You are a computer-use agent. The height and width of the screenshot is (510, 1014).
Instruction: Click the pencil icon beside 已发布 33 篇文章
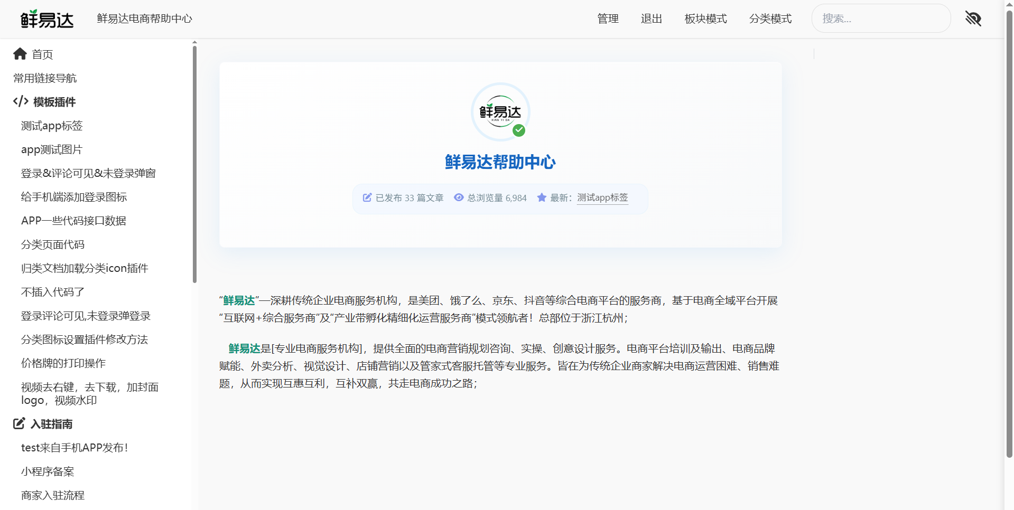367,197
